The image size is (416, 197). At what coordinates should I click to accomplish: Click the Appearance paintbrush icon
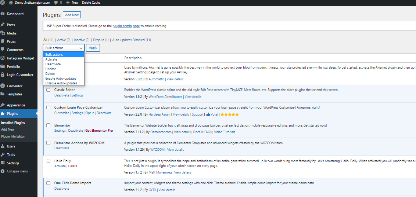point(3,105)
